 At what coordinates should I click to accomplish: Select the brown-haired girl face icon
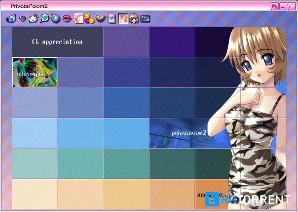(x=134, y=18)
